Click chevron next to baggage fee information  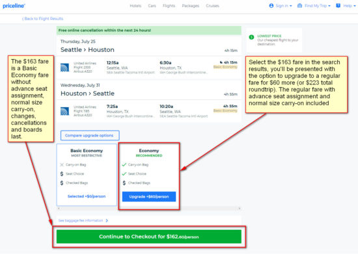click(107, 220)
